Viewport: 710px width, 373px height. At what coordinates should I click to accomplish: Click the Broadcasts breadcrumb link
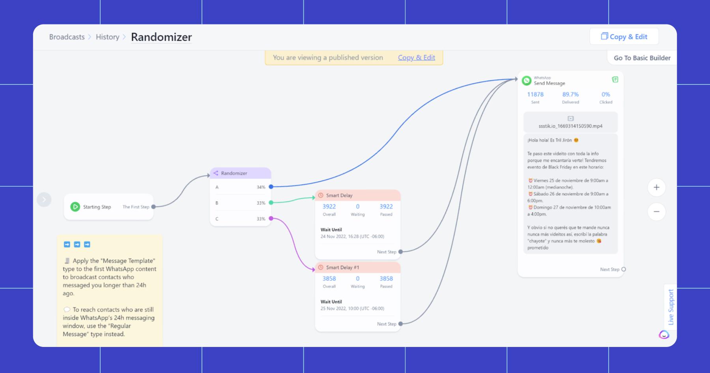click(67, 37)
